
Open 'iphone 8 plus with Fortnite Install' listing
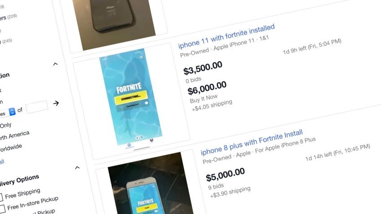point(251,142)
